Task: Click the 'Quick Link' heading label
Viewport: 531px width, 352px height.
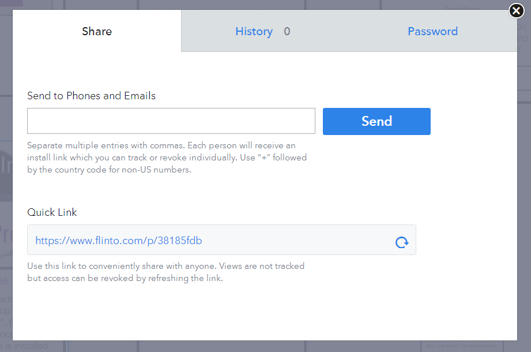Action: pyautogui.click(x=52, y=212)
